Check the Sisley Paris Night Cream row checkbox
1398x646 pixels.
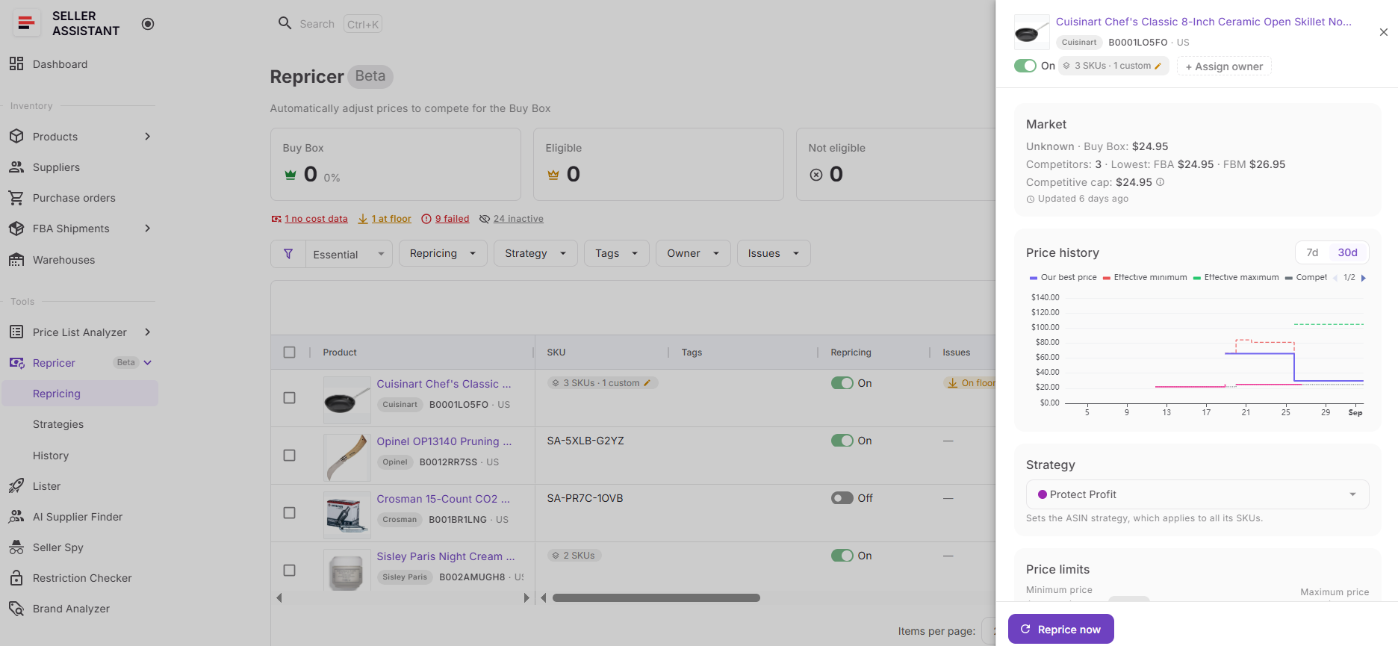290,571
